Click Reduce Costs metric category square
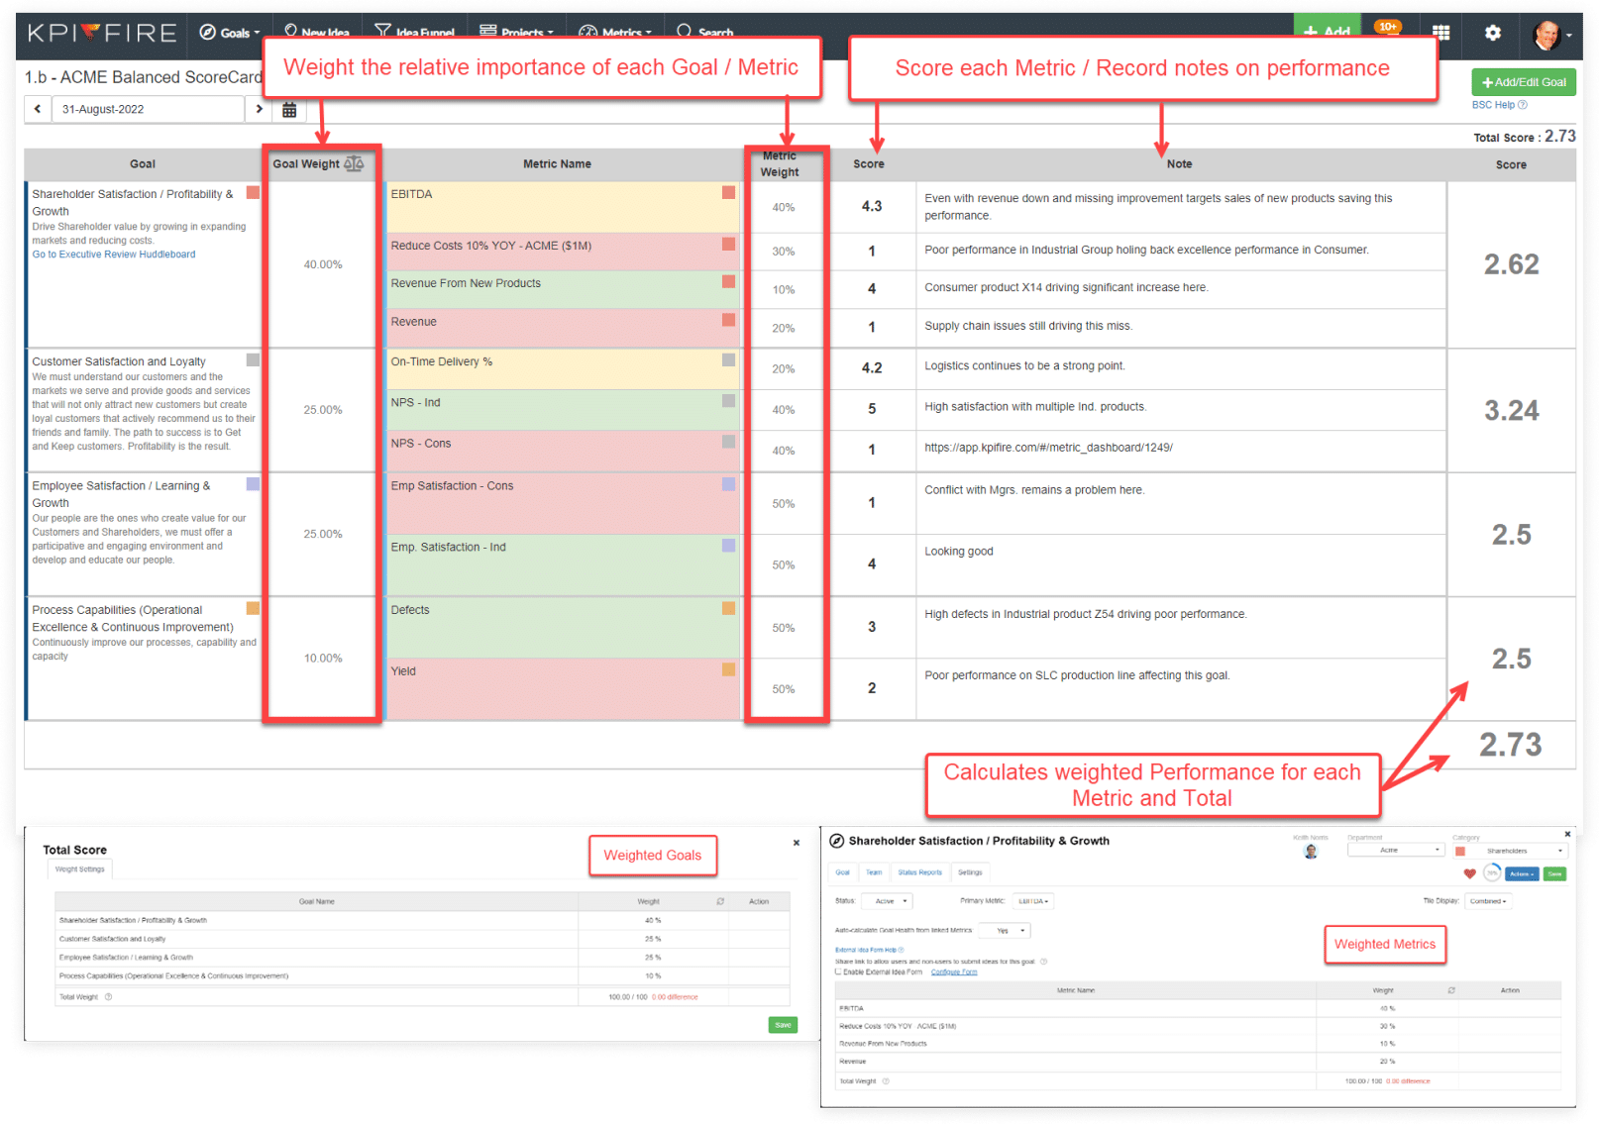The width and height of the screenshot is (1599, 1124). pyautogui.click(x=728, y=245)
